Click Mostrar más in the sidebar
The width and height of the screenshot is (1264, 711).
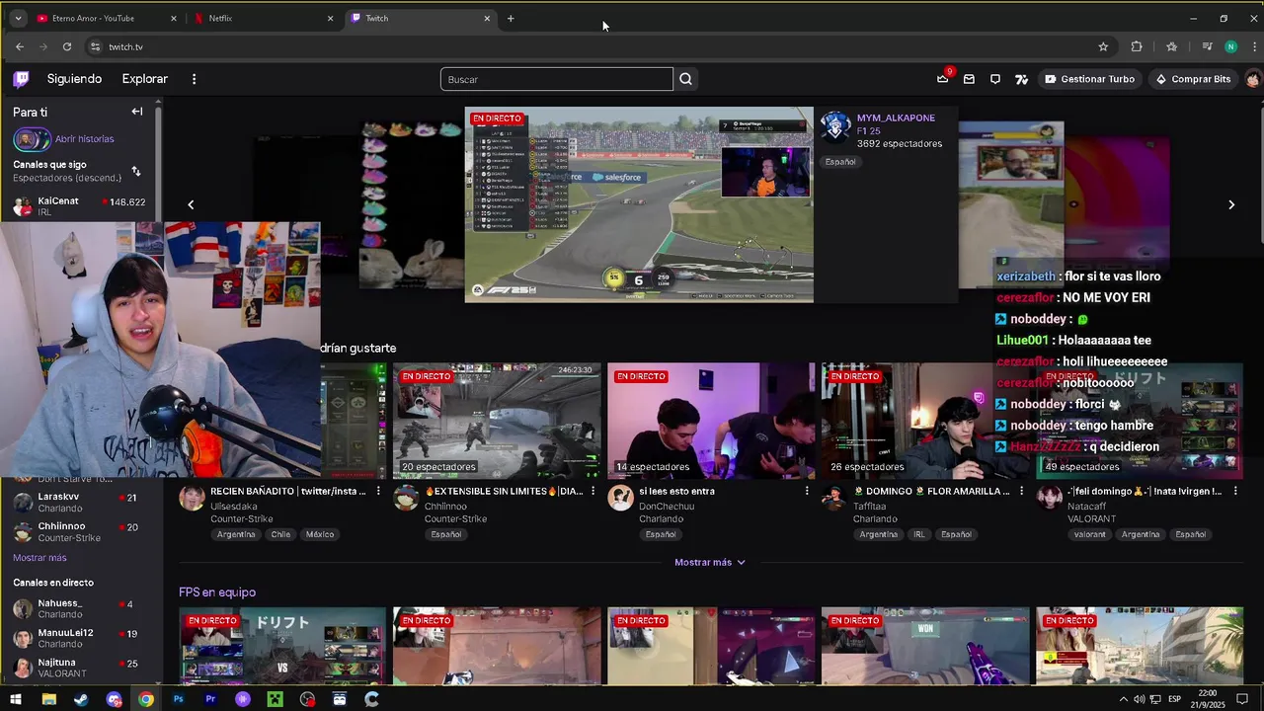(39, 558)
